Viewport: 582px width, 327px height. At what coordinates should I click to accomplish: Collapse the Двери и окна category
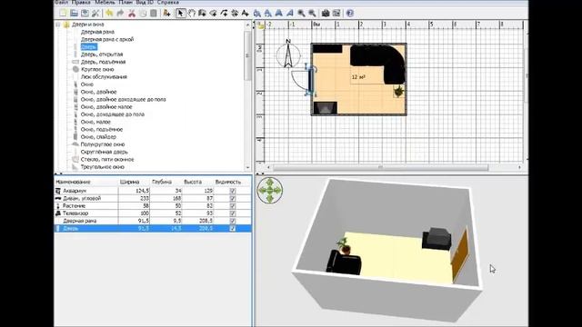58,25
